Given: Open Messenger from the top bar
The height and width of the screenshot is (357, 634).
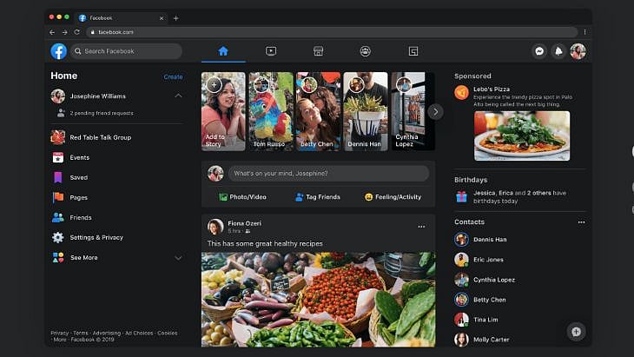Looking at the screenshot, I should point(539,51).
